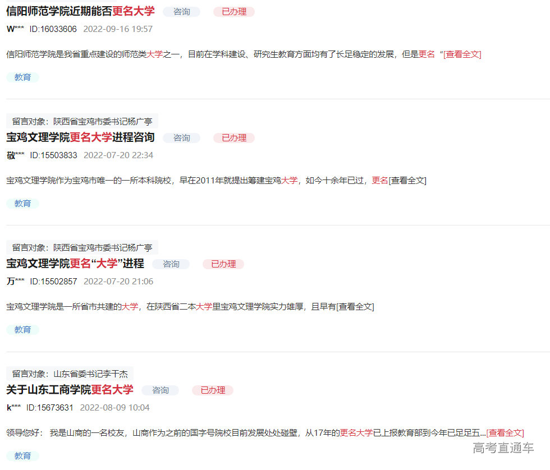The image size is (550, 470).
Task: Click 查看全文 on the second 宝鸡文理学院 post
Action: [x=357, y=306]
